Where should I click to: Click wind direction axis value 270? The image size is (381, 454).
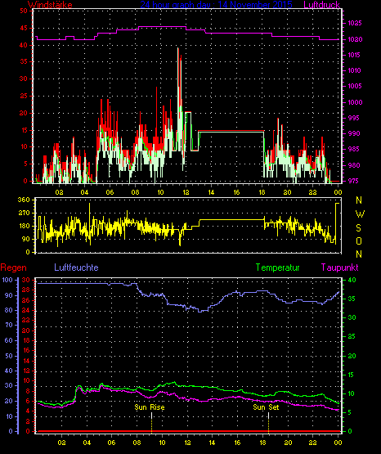pyautogui.click(x=24, y=214)
